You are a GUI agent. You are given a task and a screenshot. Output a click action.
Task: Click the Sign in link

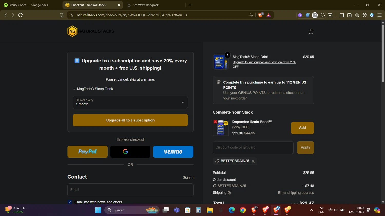188,177
